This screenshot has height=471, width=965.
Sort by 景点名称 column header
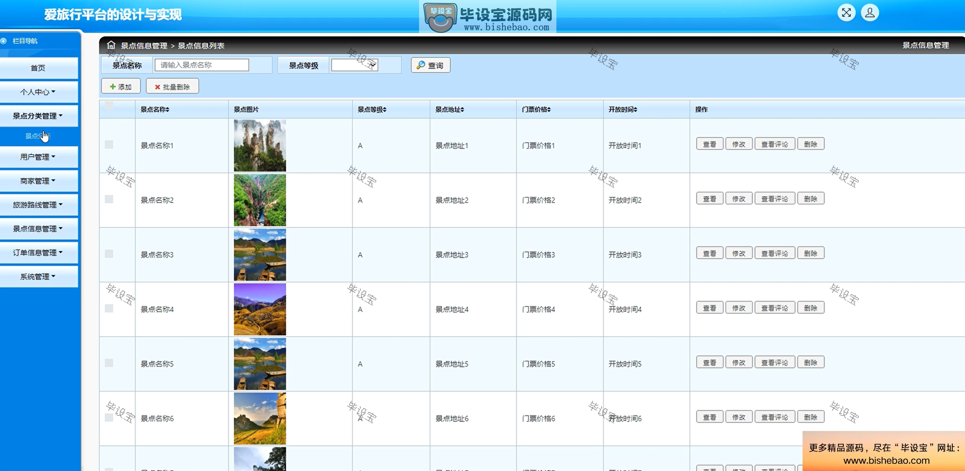point(155,109)
